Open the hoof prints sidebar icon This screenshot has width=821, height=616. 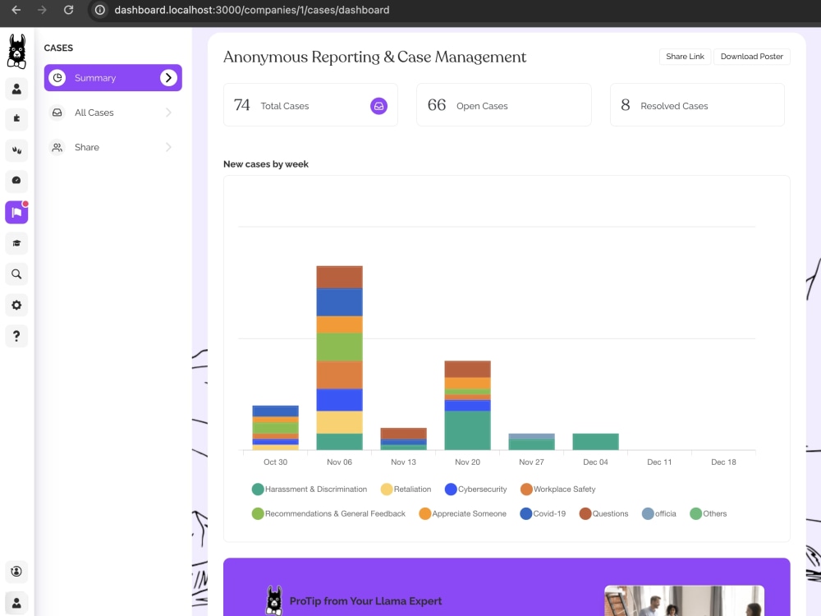16,150
